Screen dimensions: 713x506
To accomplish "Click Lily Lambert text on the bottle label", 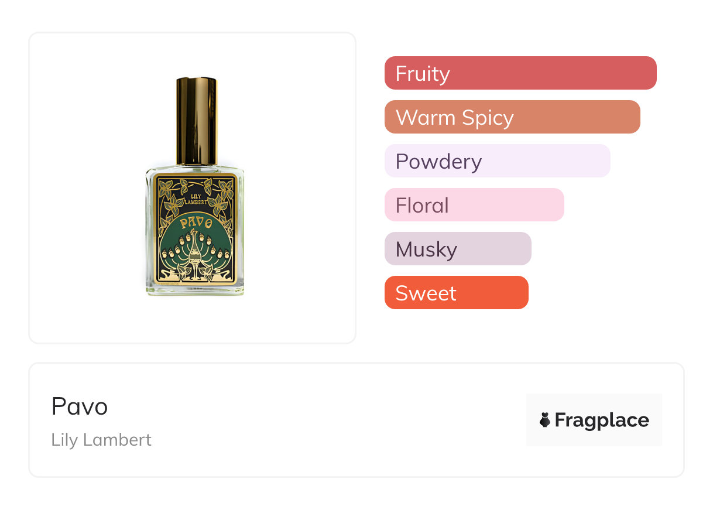I will [x=196, y=199].
